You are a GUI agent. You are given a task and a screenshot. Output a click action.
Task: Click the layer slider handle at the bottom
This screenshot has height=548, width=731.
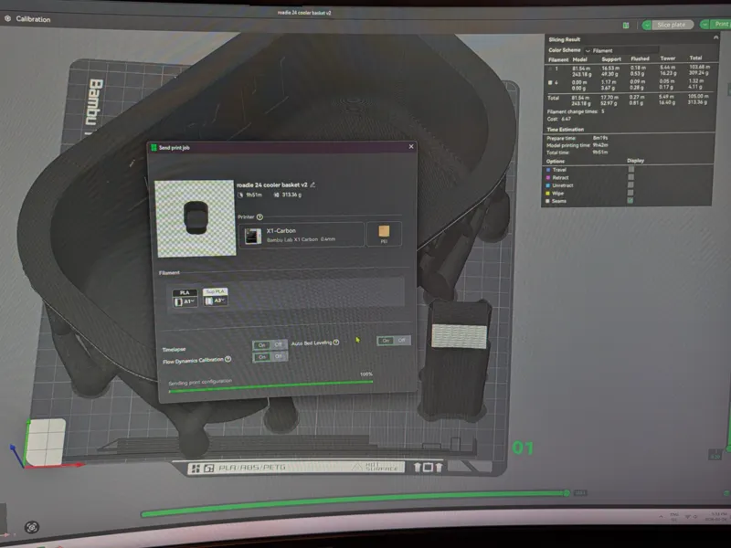(x=566, y=493)
